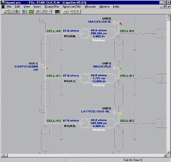
Task: Open the oscilloscope simulation toolbar icon
Action: pos(57,12)
